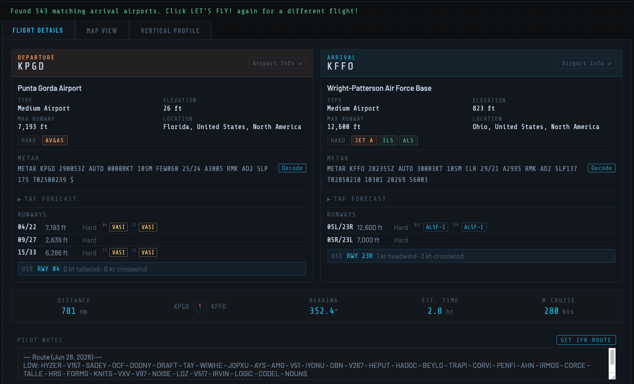Click the Ohio, United States location text
This screenshot has width=634, height=384.
pyautogui.click(x=536, y=127)
